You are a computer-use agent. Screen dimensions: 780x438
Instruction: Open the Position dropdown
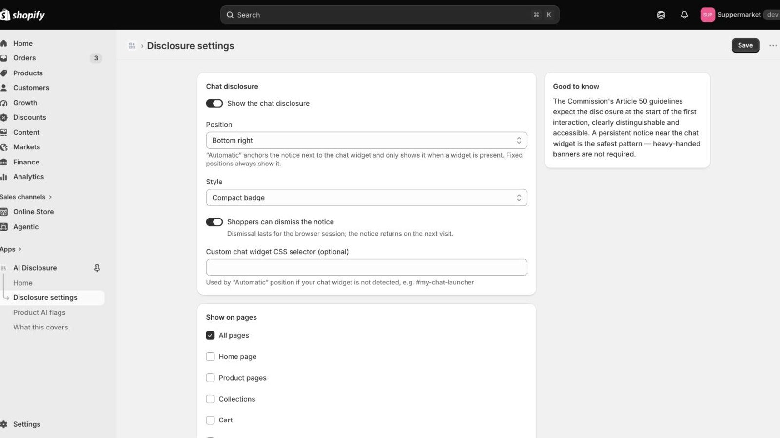click(367, 140)
